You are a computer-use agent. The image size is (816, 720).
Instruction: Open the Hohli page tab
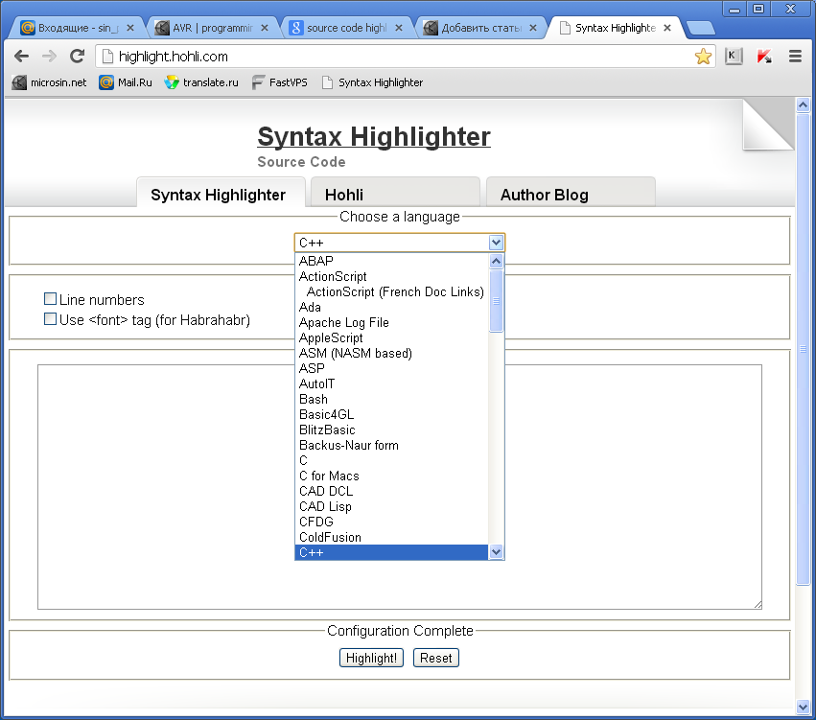pyautogui.click(x=395, y=193)
